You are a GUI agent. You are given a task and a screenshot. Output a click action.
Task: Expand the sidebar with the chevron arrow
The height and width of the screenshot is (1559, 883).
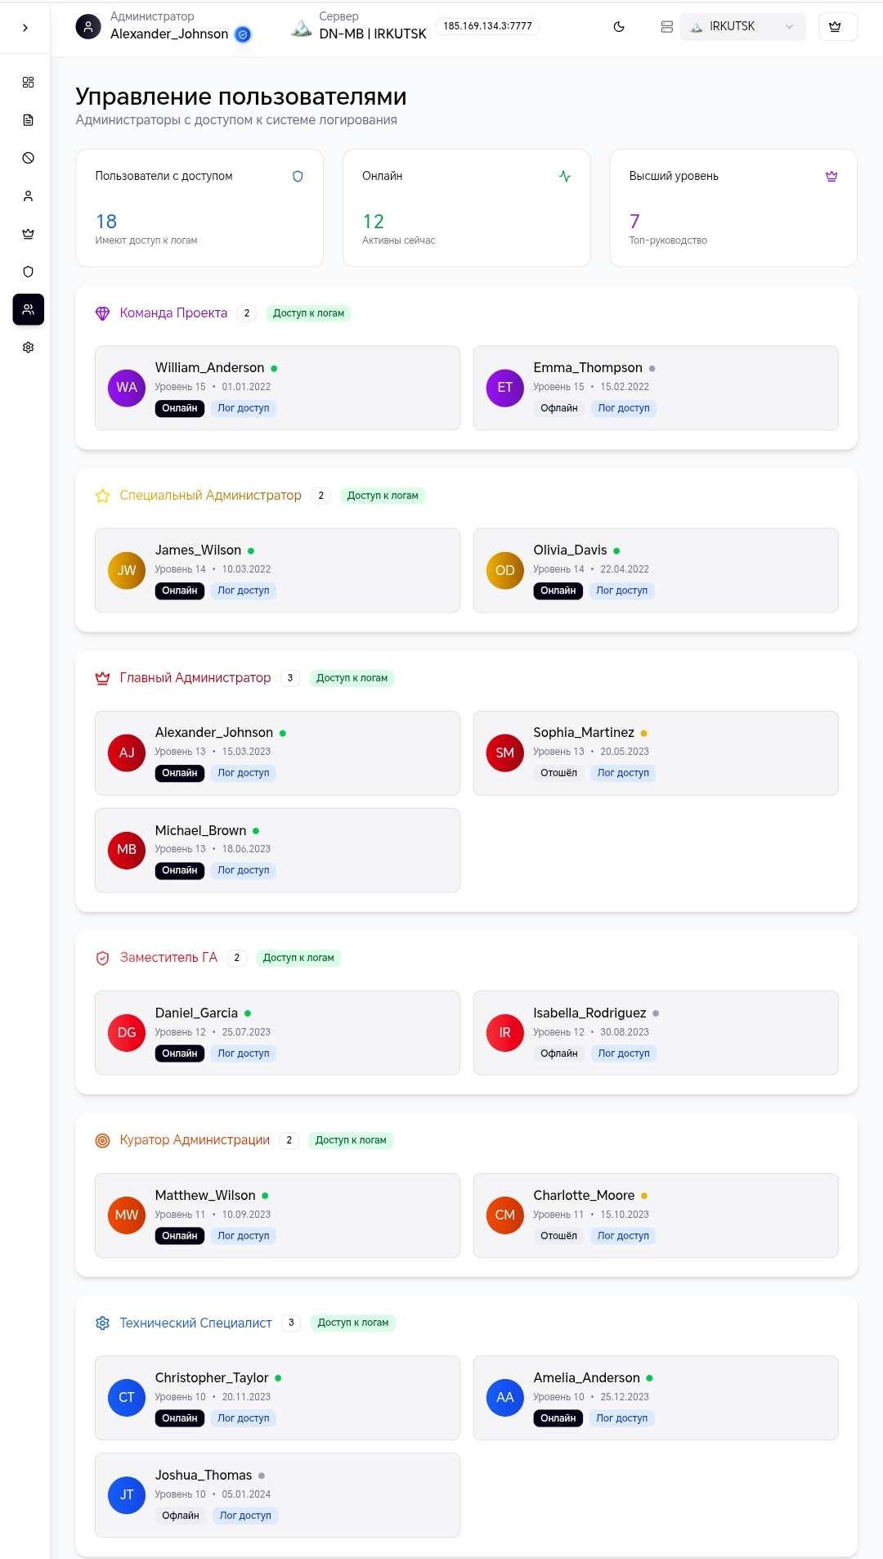tap(25, 27)
